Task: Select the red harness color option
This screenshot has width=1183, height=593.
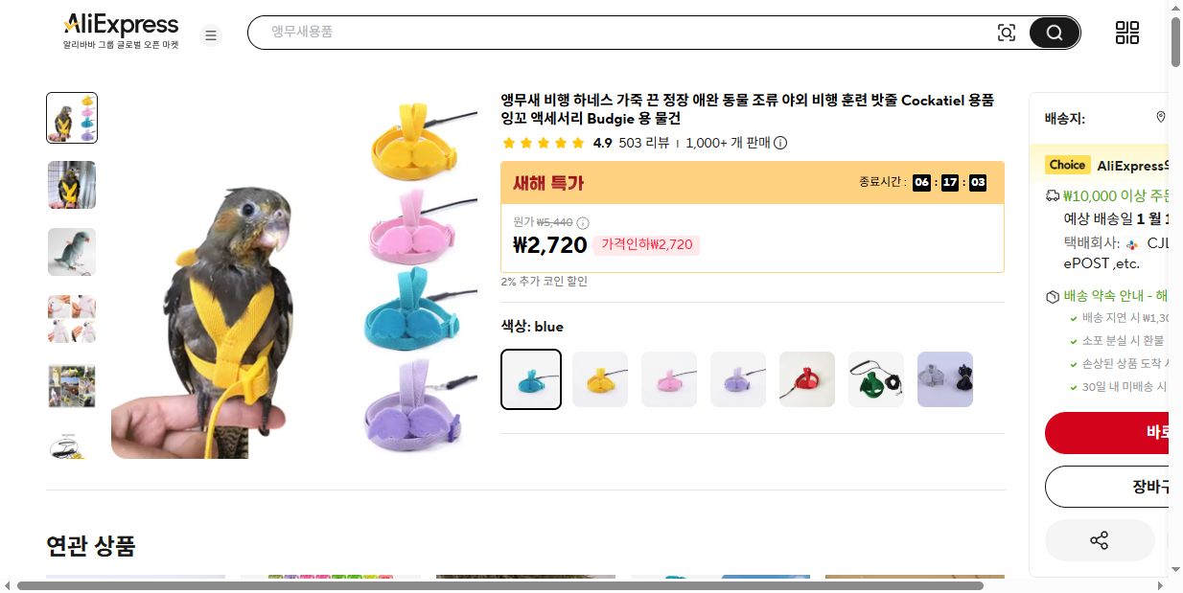Action: pyautogui.click(x=807, y=379)
